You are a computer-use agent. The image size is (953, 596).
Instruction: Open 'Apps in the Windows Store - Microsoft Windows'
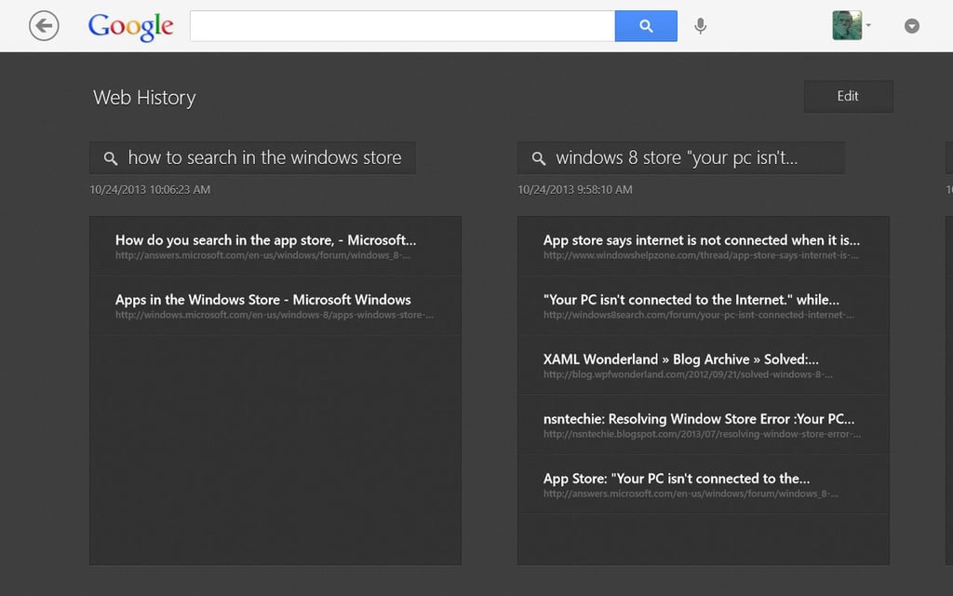(275, 305)
